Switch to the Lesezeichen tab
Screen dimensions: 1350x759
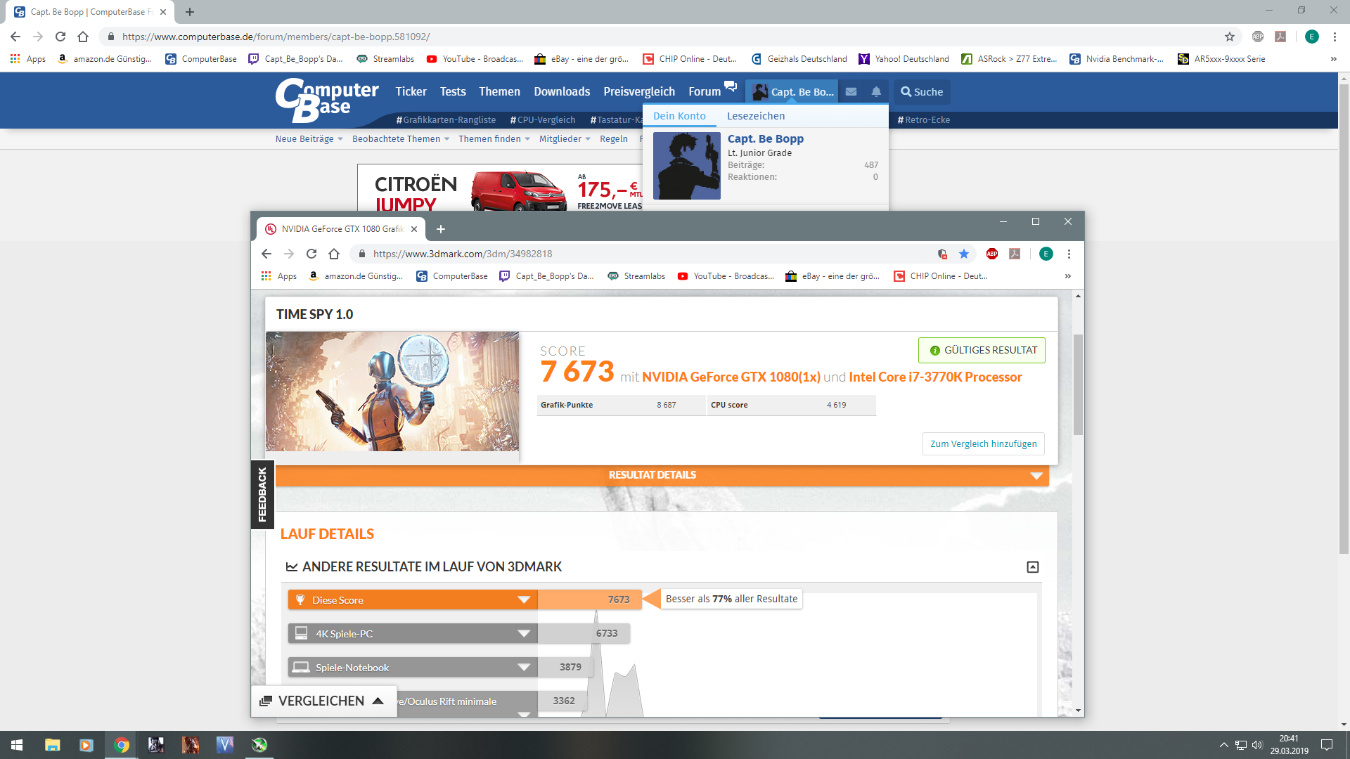pyautogui.click(x=755, y=116)
